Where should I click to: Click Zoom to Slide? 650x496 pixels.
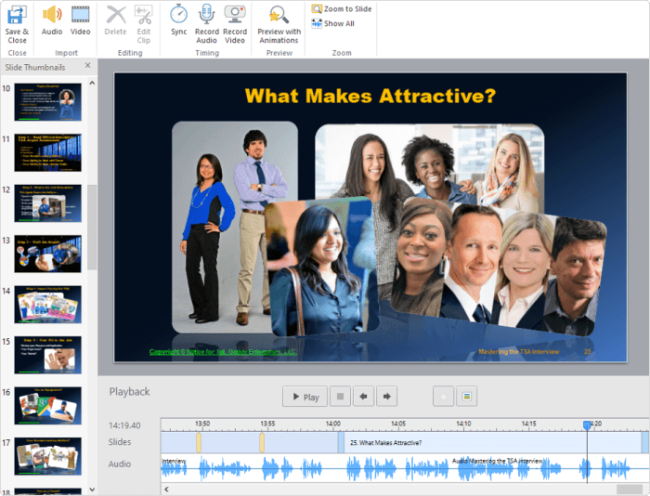coord(342,8)
